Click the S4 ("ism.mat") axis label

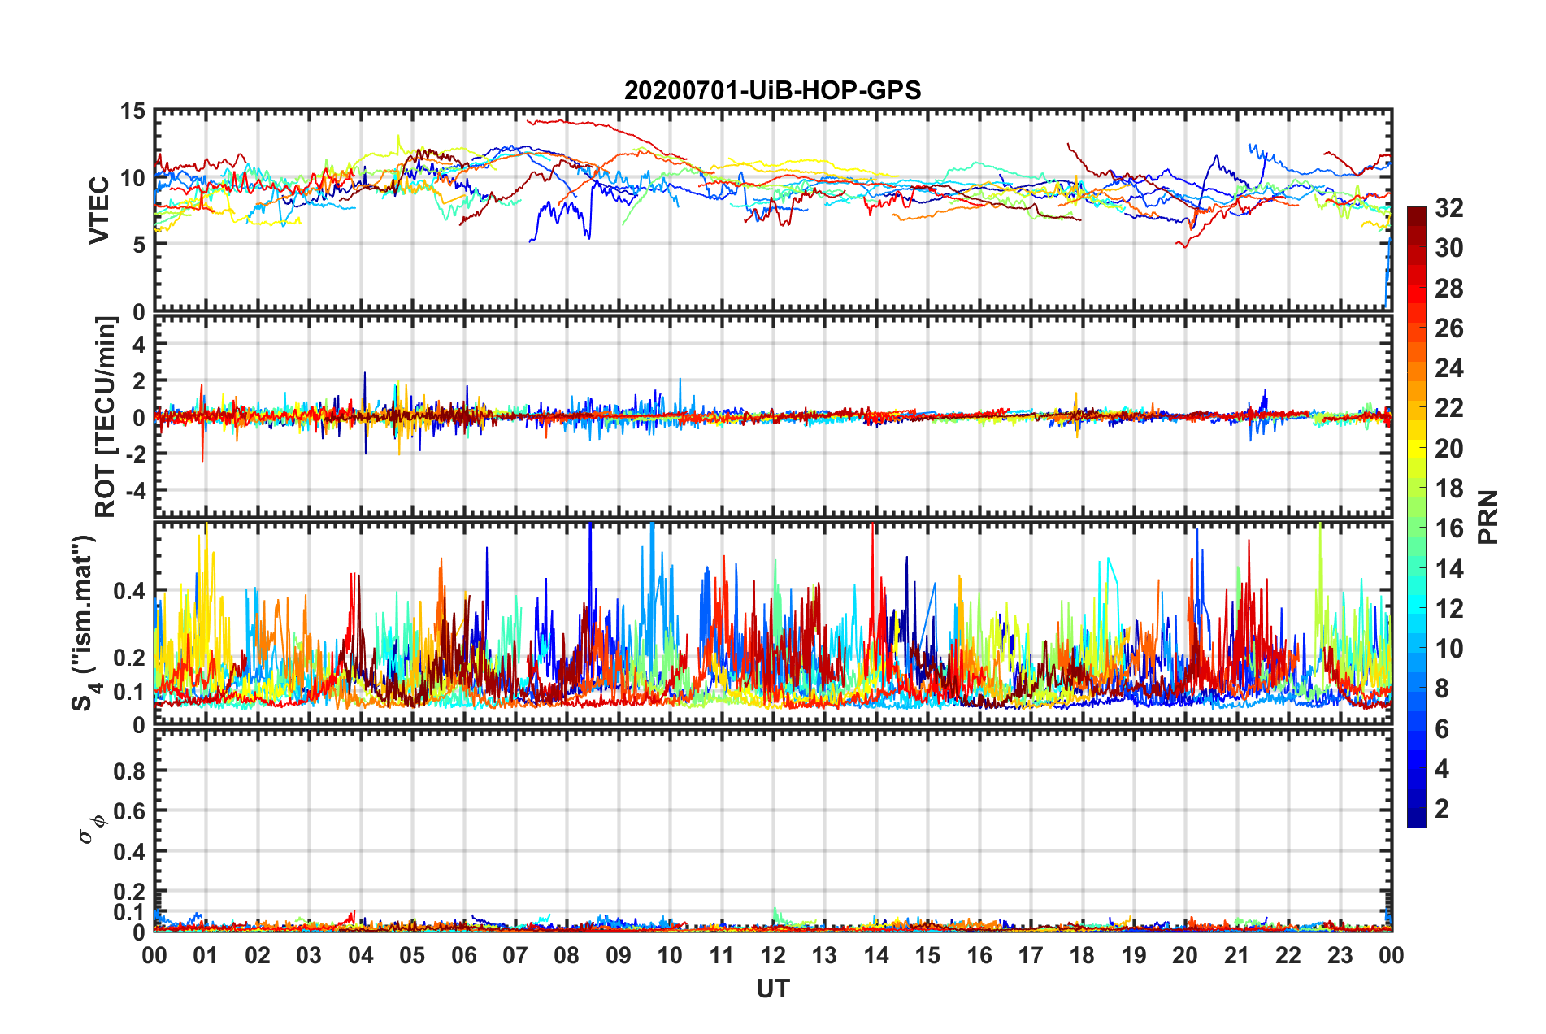point(85,623)
